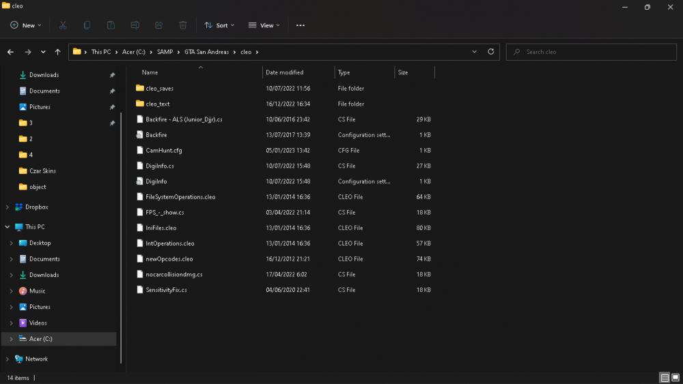Image resolution: width=683 pixels, height=384 pixels.
Task: Switch to large thumbnails view icon
Action: click(675, 377)
